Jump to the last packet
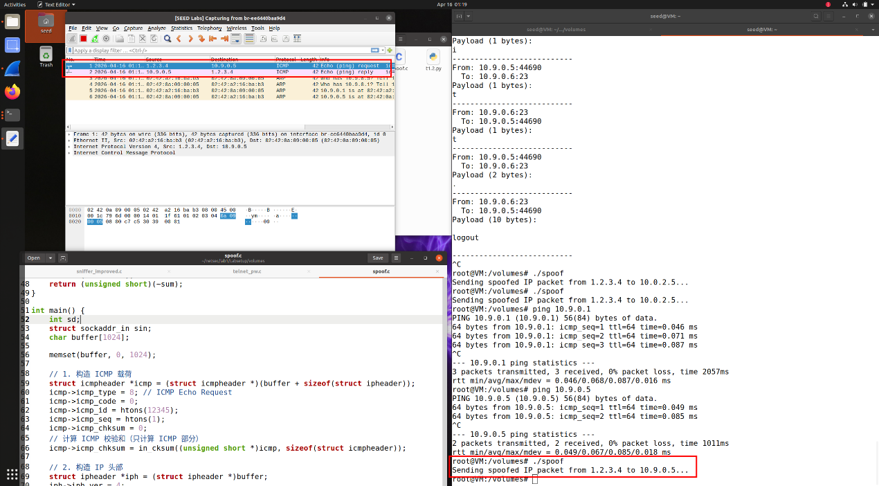 tap(225, 39)
